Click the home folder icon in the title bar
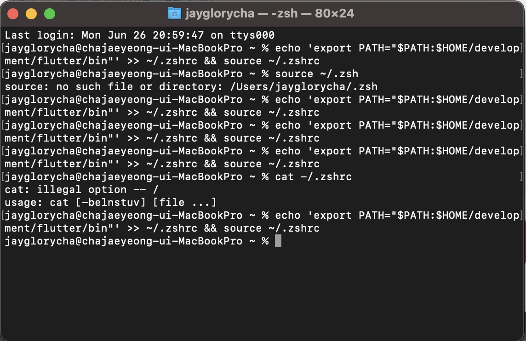Screen dimensions: 526x341 tap(174, 13)
